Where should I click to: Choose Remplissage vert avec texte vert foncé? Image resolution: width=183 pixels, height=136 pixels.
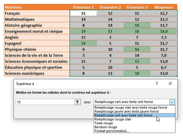tap(124, 116)
